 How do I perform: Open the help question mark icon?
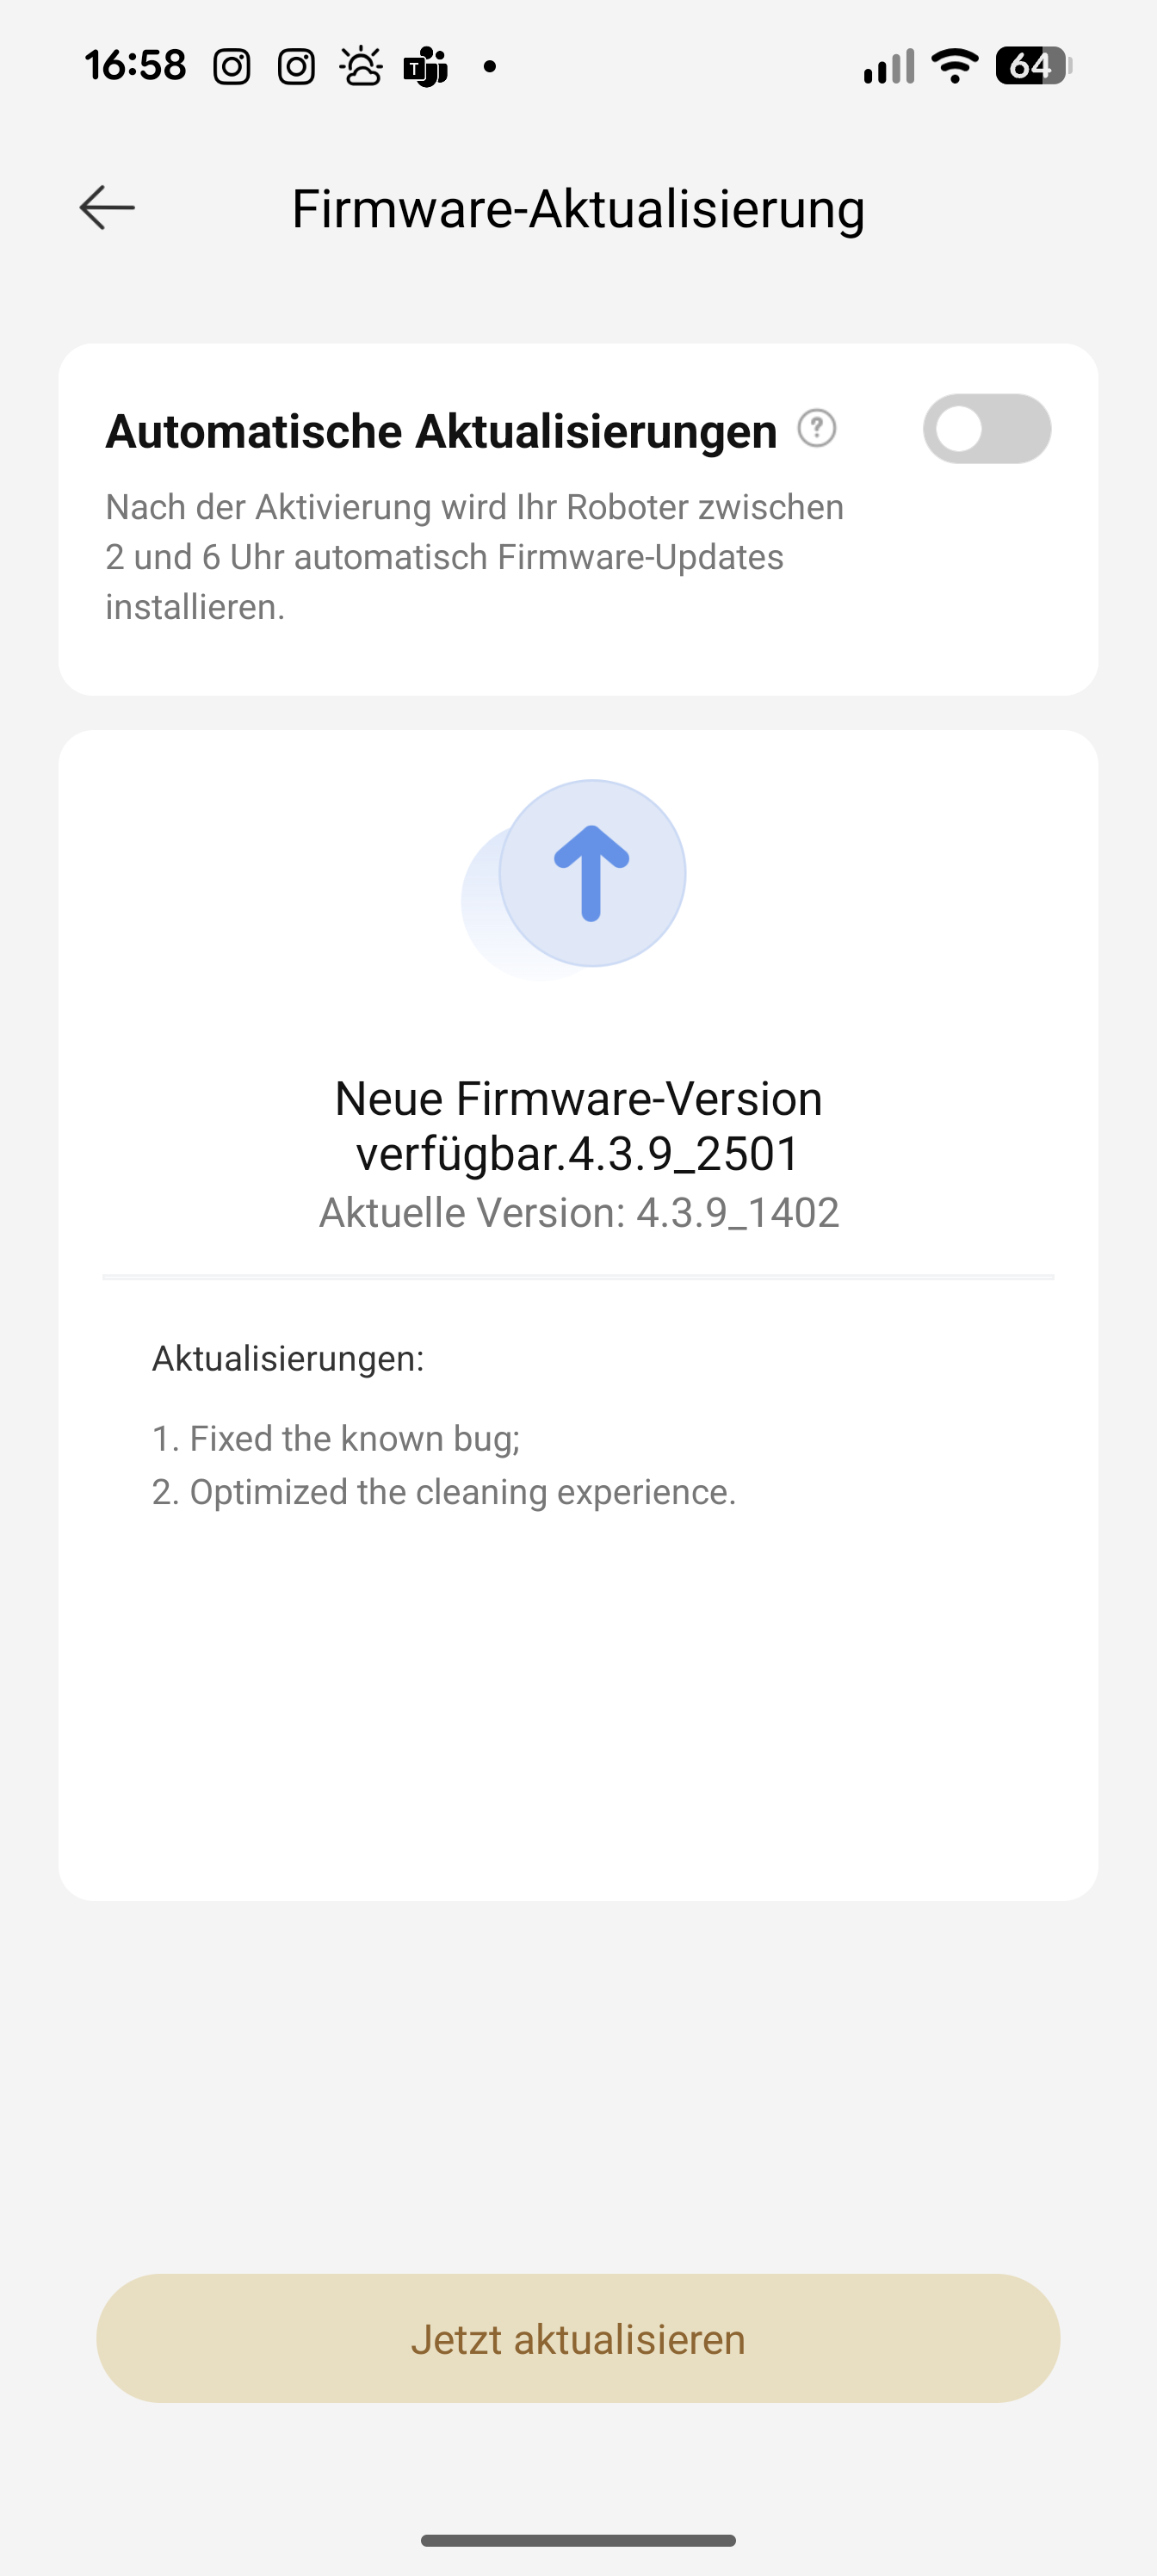tap(816, 429)
